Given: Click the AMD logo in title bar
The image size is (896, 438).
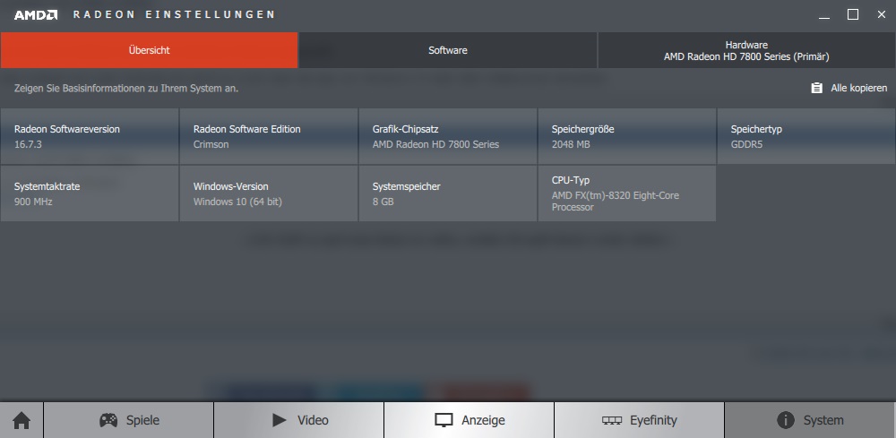Looking at the screenshot, I should (x=36, y=15).
